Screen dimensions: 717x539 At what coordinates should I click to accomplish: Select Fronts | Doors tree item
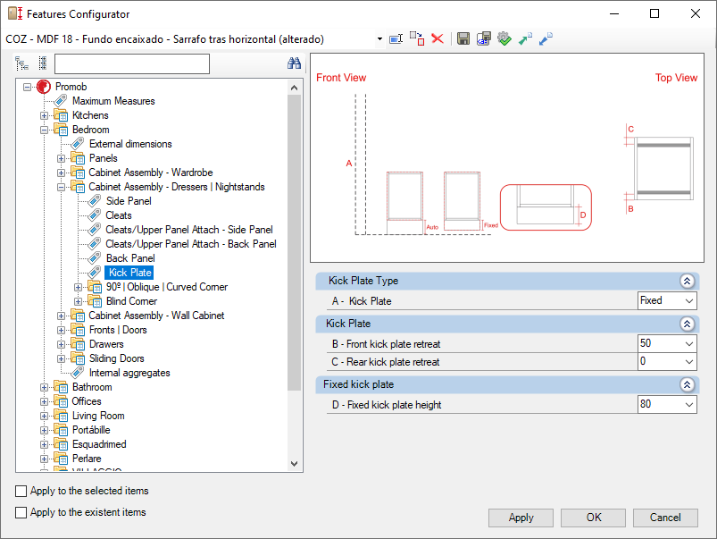point(118,330)
